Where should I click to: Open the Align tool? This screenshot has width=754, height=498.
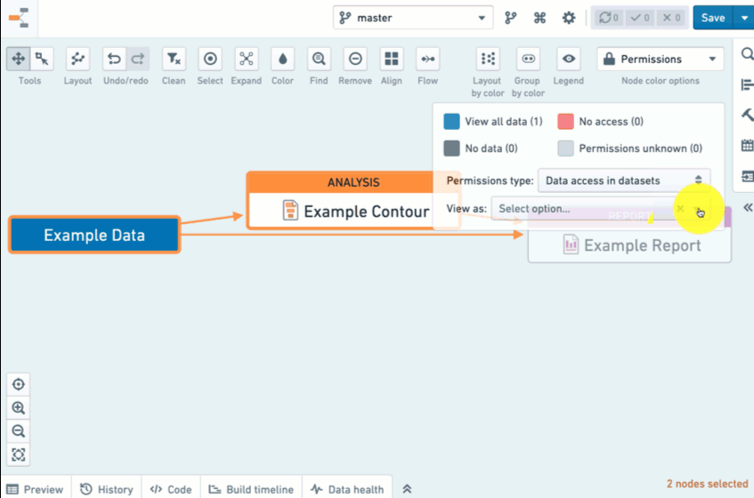(392, 59)
